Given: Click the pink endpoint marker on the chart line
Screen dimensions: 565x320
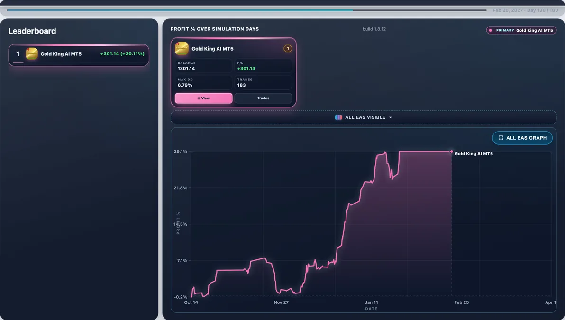Looking at the screenshot, I should (x=451, y=151).
